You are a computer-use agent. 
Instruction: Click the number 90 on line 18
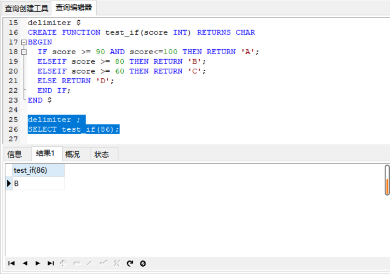[x=100, y=52]
